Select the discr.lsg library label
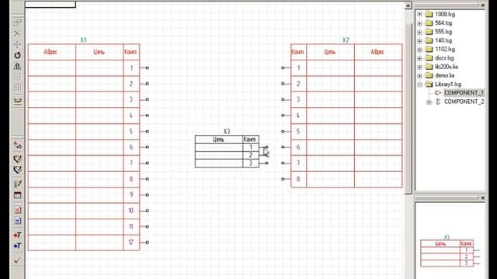Screen dimensions: 497x279 point(444,58)
